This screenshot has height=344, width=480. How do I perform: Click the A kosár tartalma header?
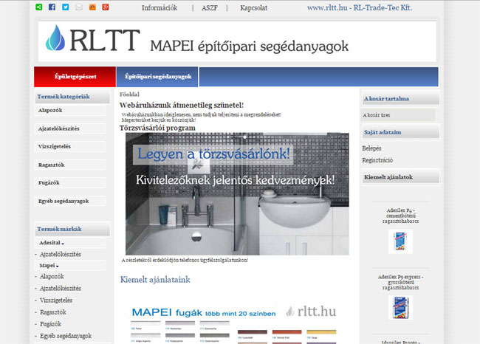point(401,98)
